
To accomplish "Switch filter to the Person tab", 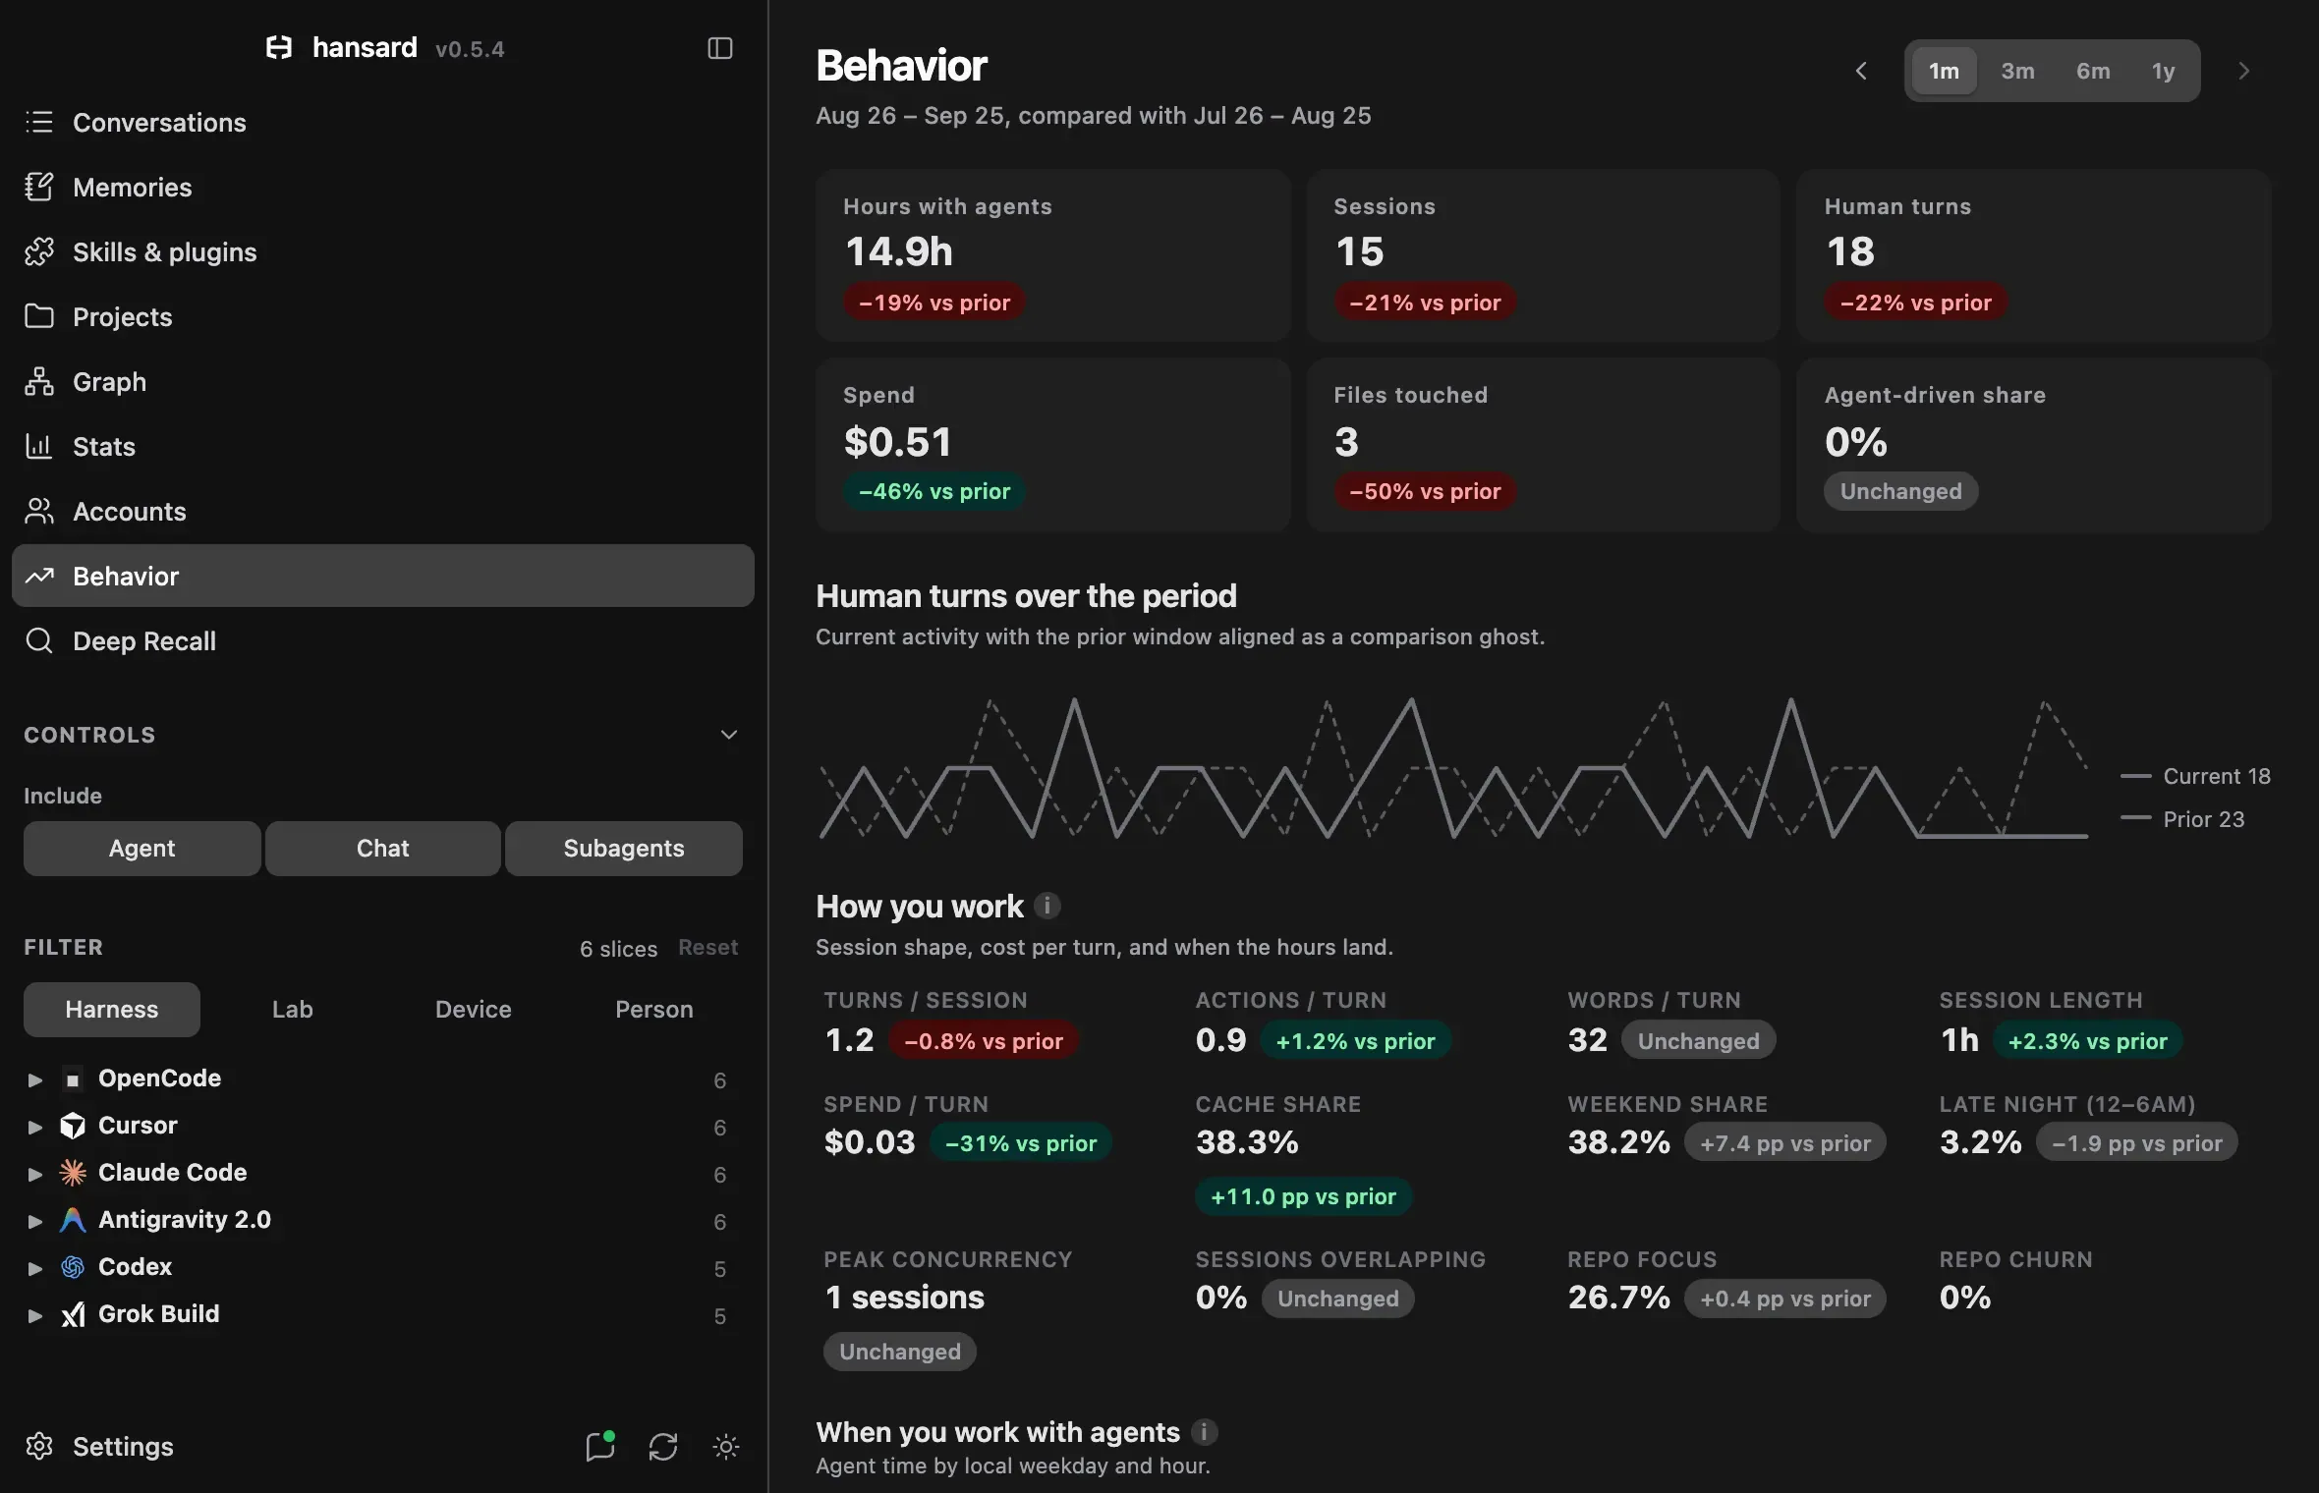I will (654, 1009).
